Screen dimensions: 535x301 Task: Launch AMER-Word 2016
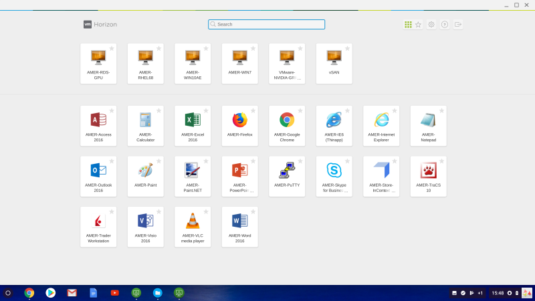pyautogui.click(x=239, y=221)
